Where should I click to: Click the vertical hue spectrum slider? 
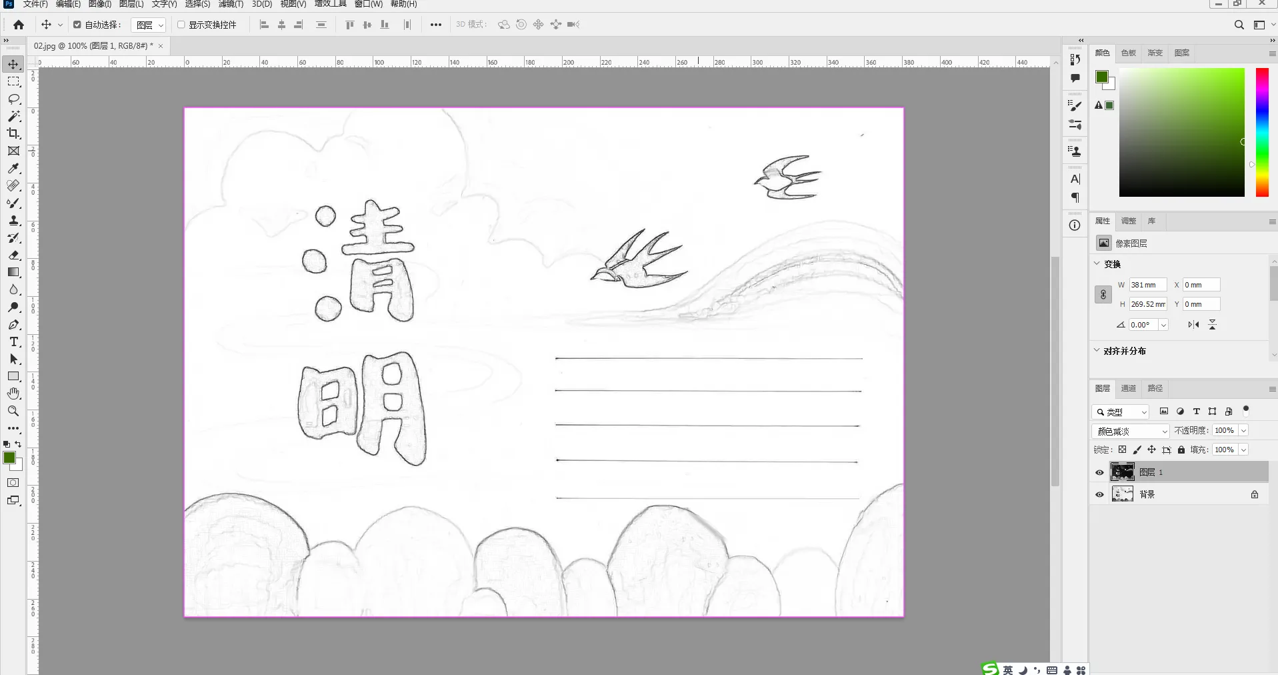click(x=1262, y=132)
